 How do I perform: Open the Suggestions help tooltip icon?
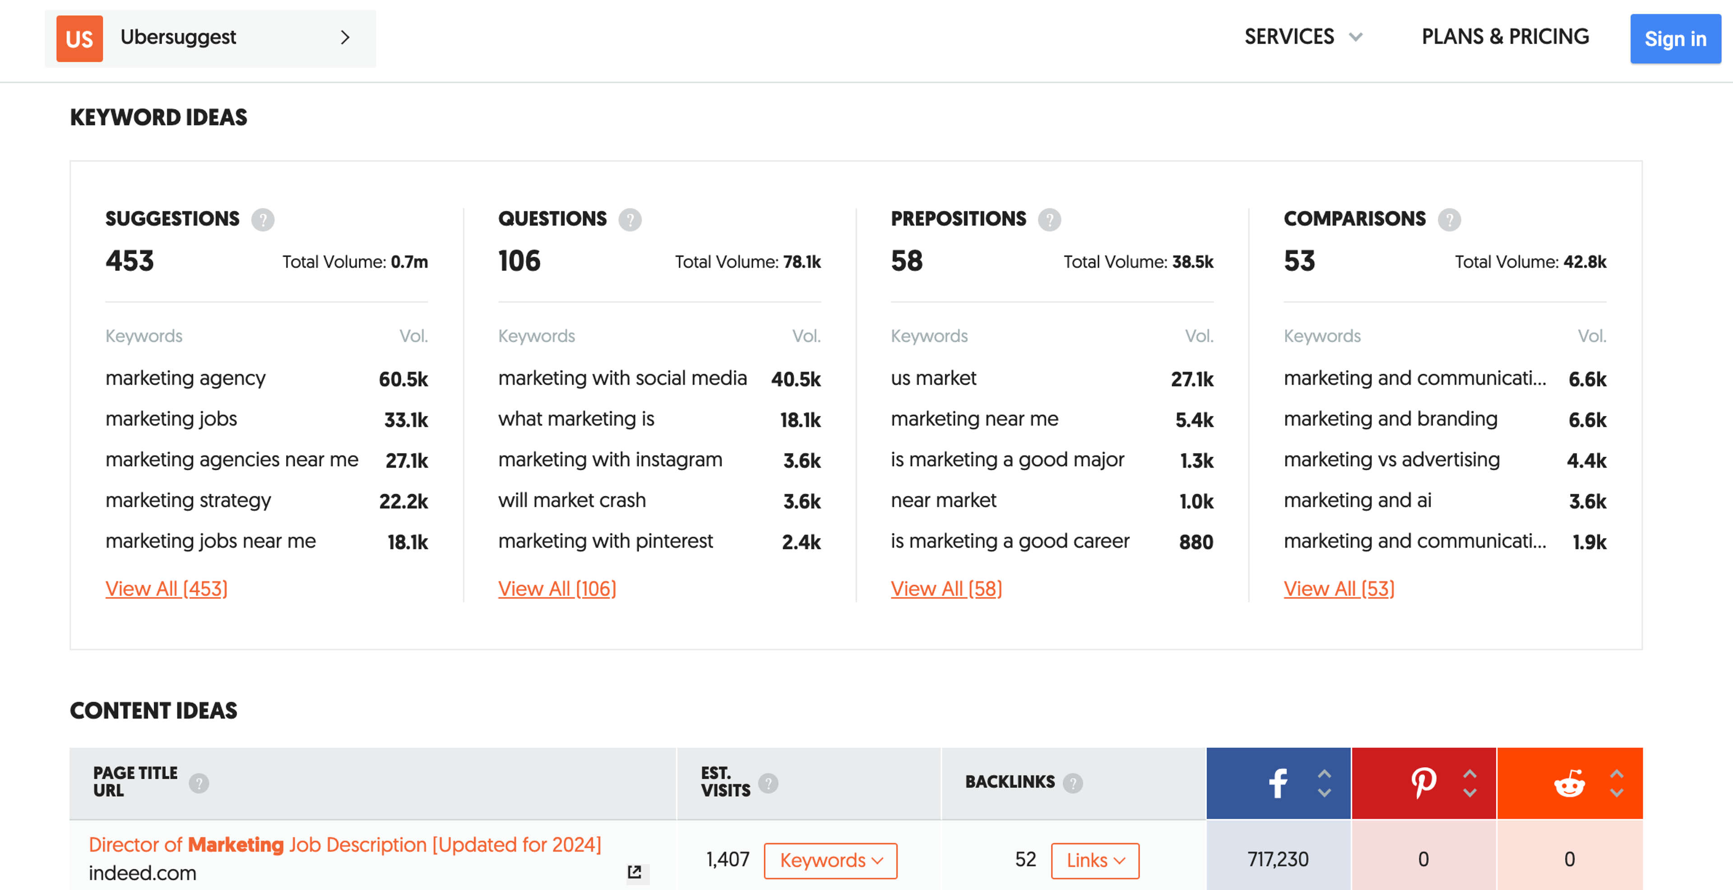coord(263,219)
